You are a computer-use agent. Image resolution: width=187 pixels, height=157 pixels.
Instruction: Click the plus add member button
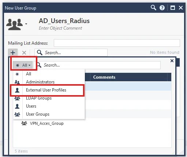click(x=13, y=53)
